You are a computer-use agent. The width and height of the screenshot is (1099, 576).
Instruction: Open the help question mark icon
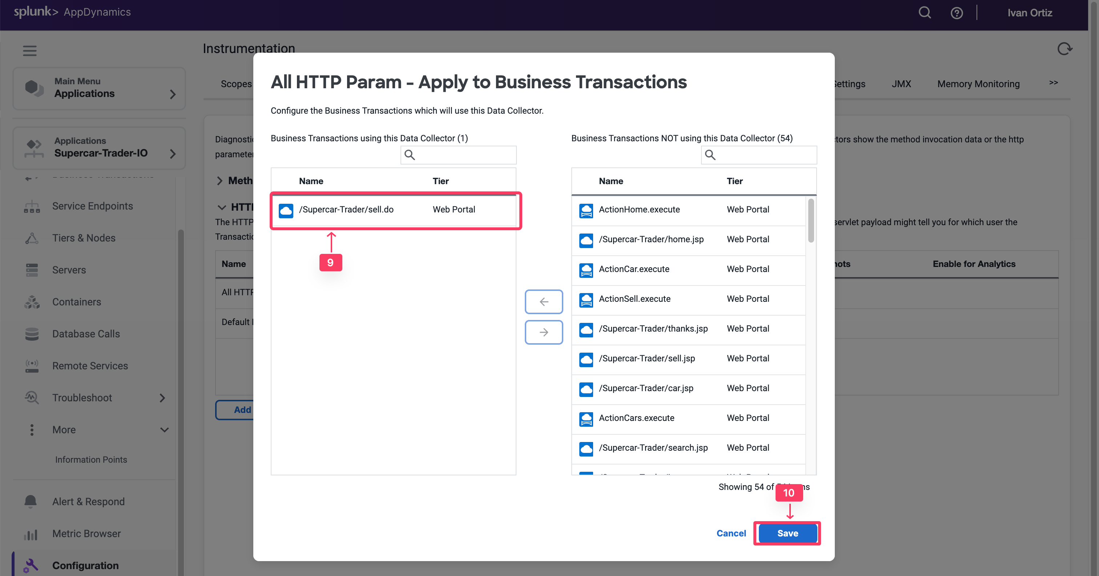(957, 13)
